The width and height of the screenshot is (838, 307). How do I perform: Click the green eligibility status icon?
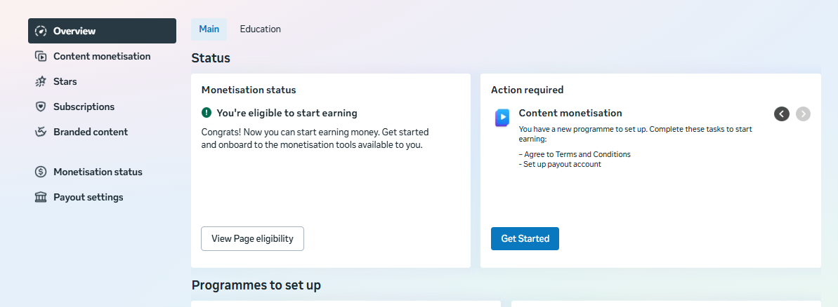[x=207, y=113]
